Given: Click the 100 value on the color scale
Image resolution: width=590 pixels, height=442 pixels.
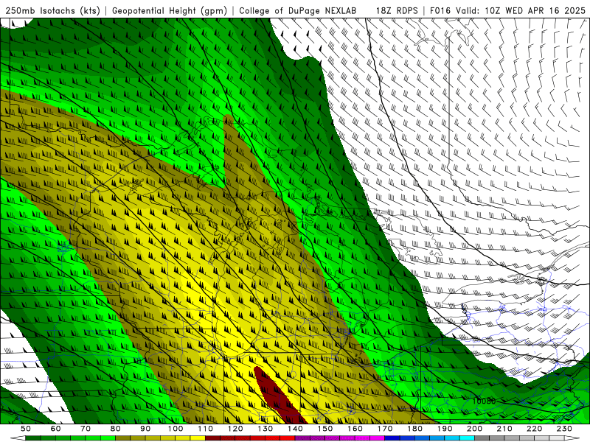Looking at the screenshot, I should coord(176,429).
